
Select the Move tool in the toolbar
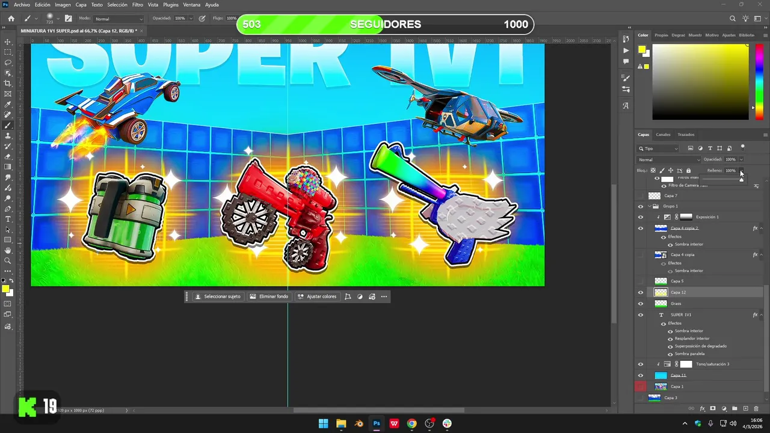[x=8, y=42]
